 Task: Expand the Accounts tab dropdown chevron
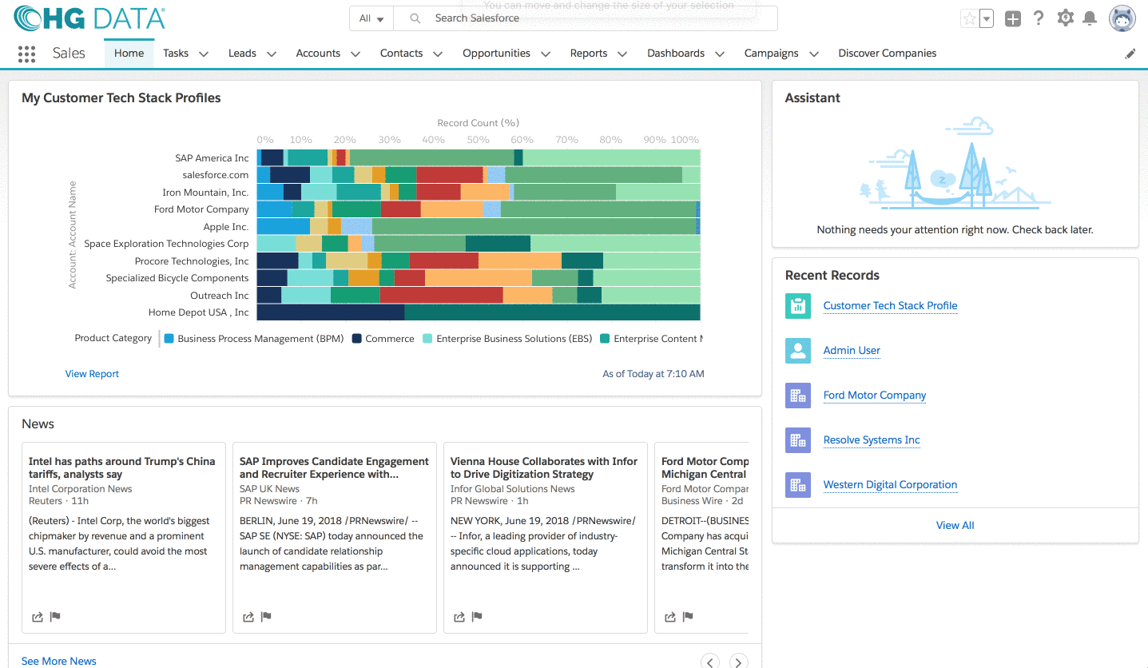[x=356, y=54]
